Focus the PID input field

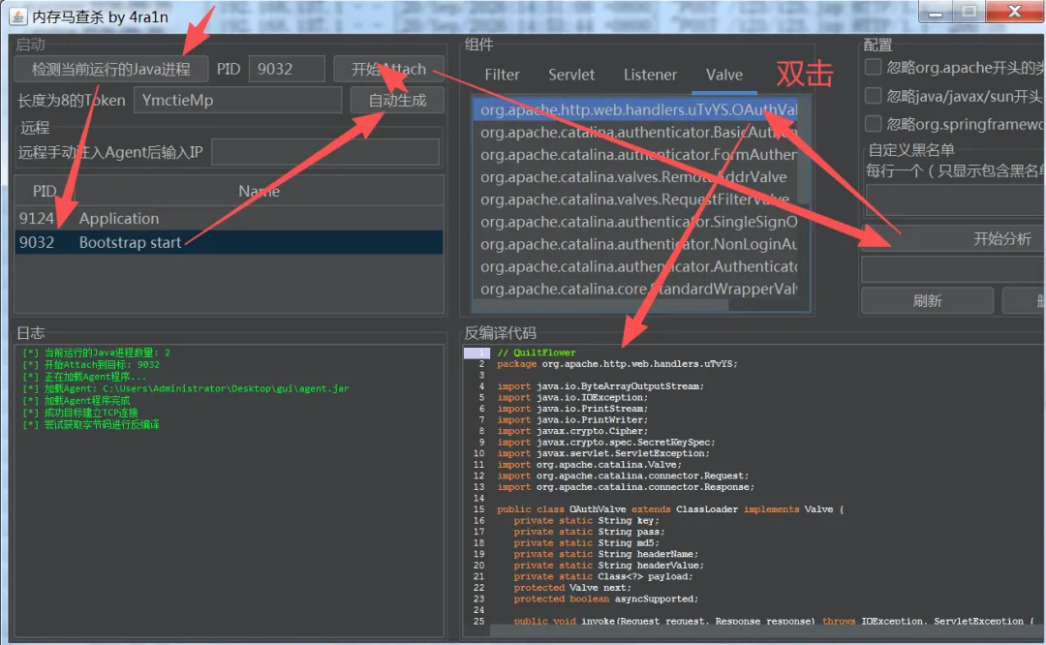[x=287, y=70]
